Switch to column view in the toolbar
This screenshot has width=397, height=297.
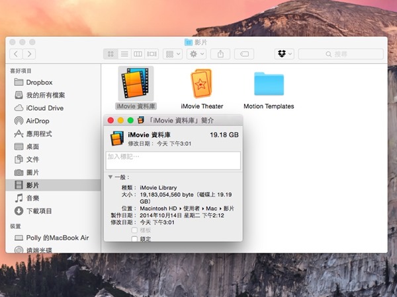pos(138,54)
